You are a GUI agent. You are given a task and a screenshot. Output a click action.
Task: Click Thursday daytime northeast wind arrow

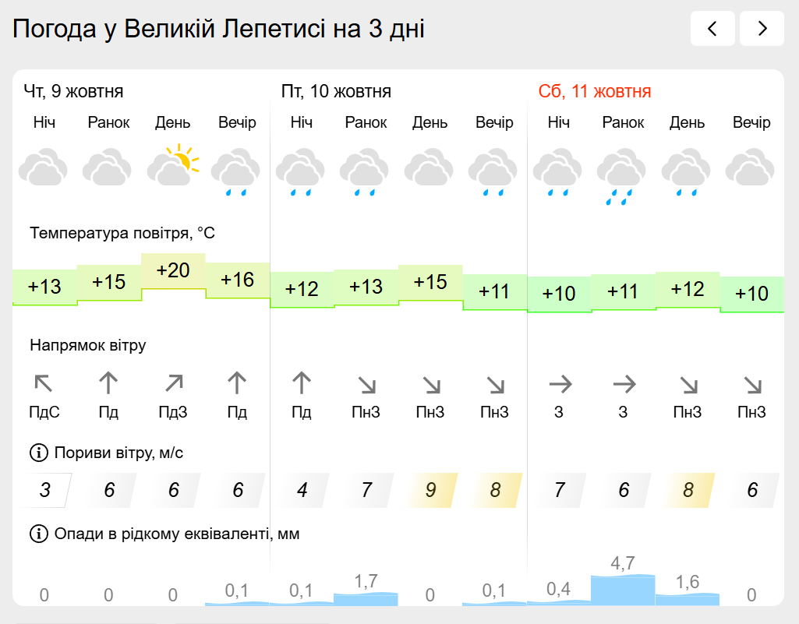tap(173, 383)
